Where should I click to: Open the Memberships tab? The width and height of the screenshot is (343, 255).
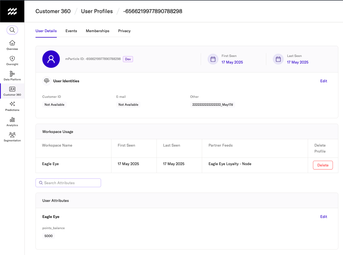[x=97, y=31]
